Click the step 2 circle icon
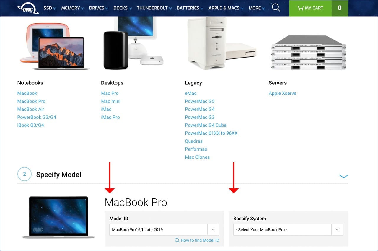Screen dimensions: 378x251 [25, 174]
